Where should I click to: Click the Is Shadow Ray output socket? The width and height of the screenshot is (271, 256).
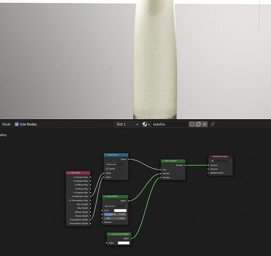[90, 181]
